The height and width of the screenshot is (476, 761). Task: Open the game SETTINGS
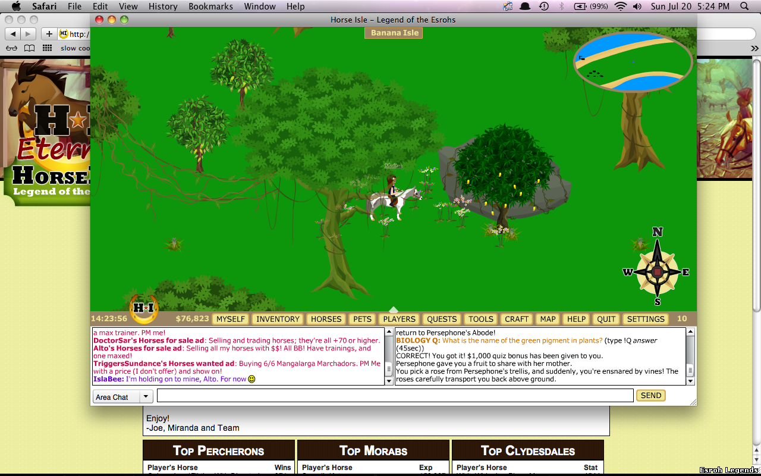click(646, 319)
